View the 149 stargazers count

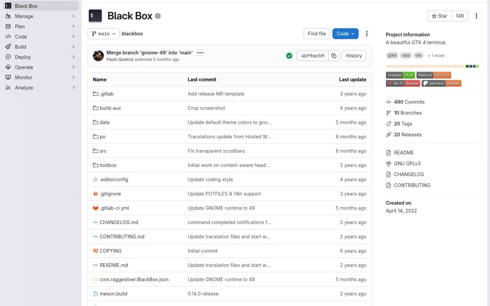pos(460,16)
